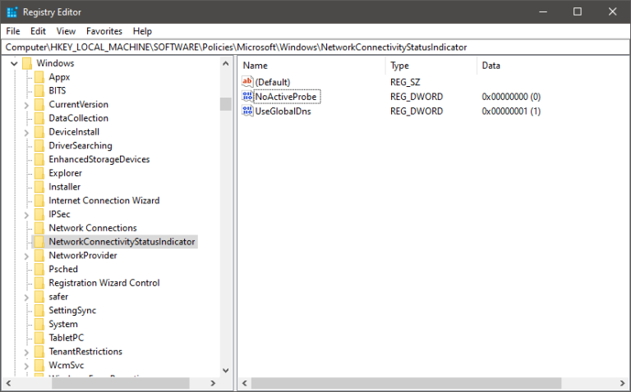This screenshot has height=392, width=631.
Task: Click the folder icon next to TabletPC
Action: 38,338
